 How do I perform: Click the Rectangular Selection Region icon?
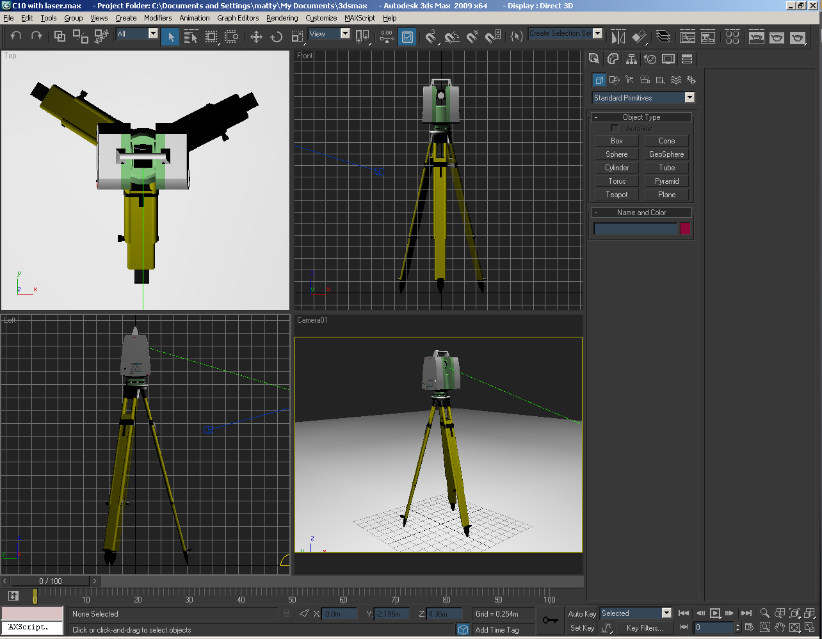pos(211,36)
